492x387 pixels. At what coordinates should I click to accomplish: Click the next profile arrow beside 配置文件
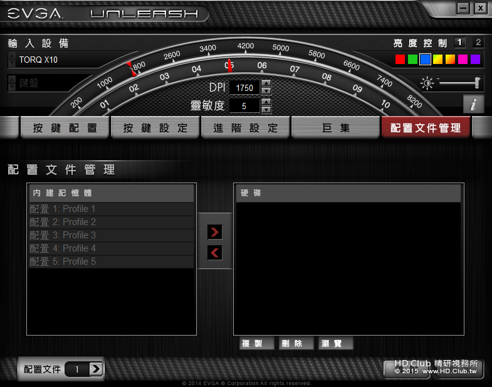click(96, 369)
